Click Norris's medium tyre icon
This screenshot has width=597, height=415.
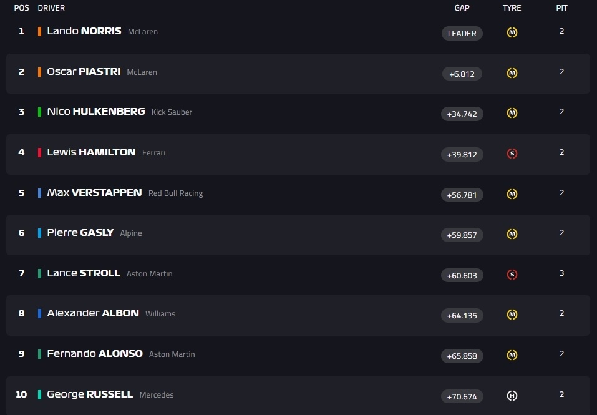[x=512, y=32]
